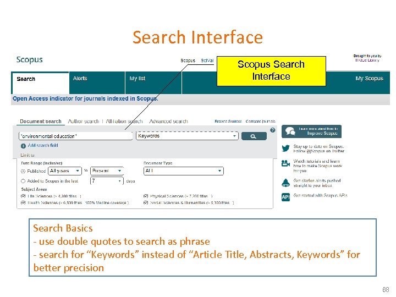Select the Advanced search tab
Viewport: 396px width, 297px height.
169,122
